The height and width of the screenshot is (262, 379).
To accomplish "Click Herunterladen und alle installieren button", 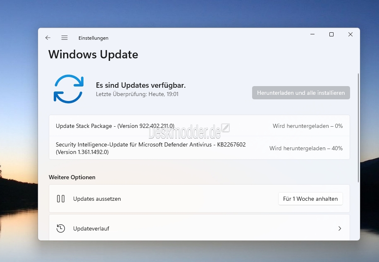I will click(301, 93).
